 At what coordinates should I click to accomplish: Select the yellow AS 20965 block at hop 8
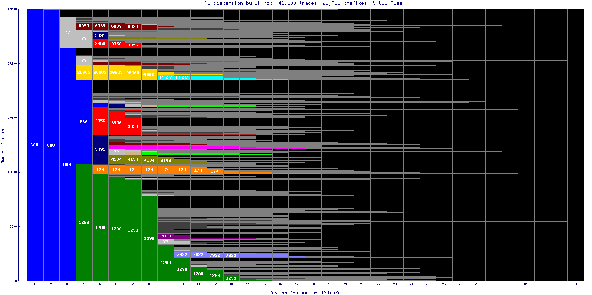[x=149, y=74]
